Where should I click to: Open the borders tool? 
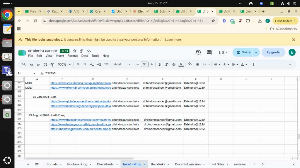coord(197,64)
